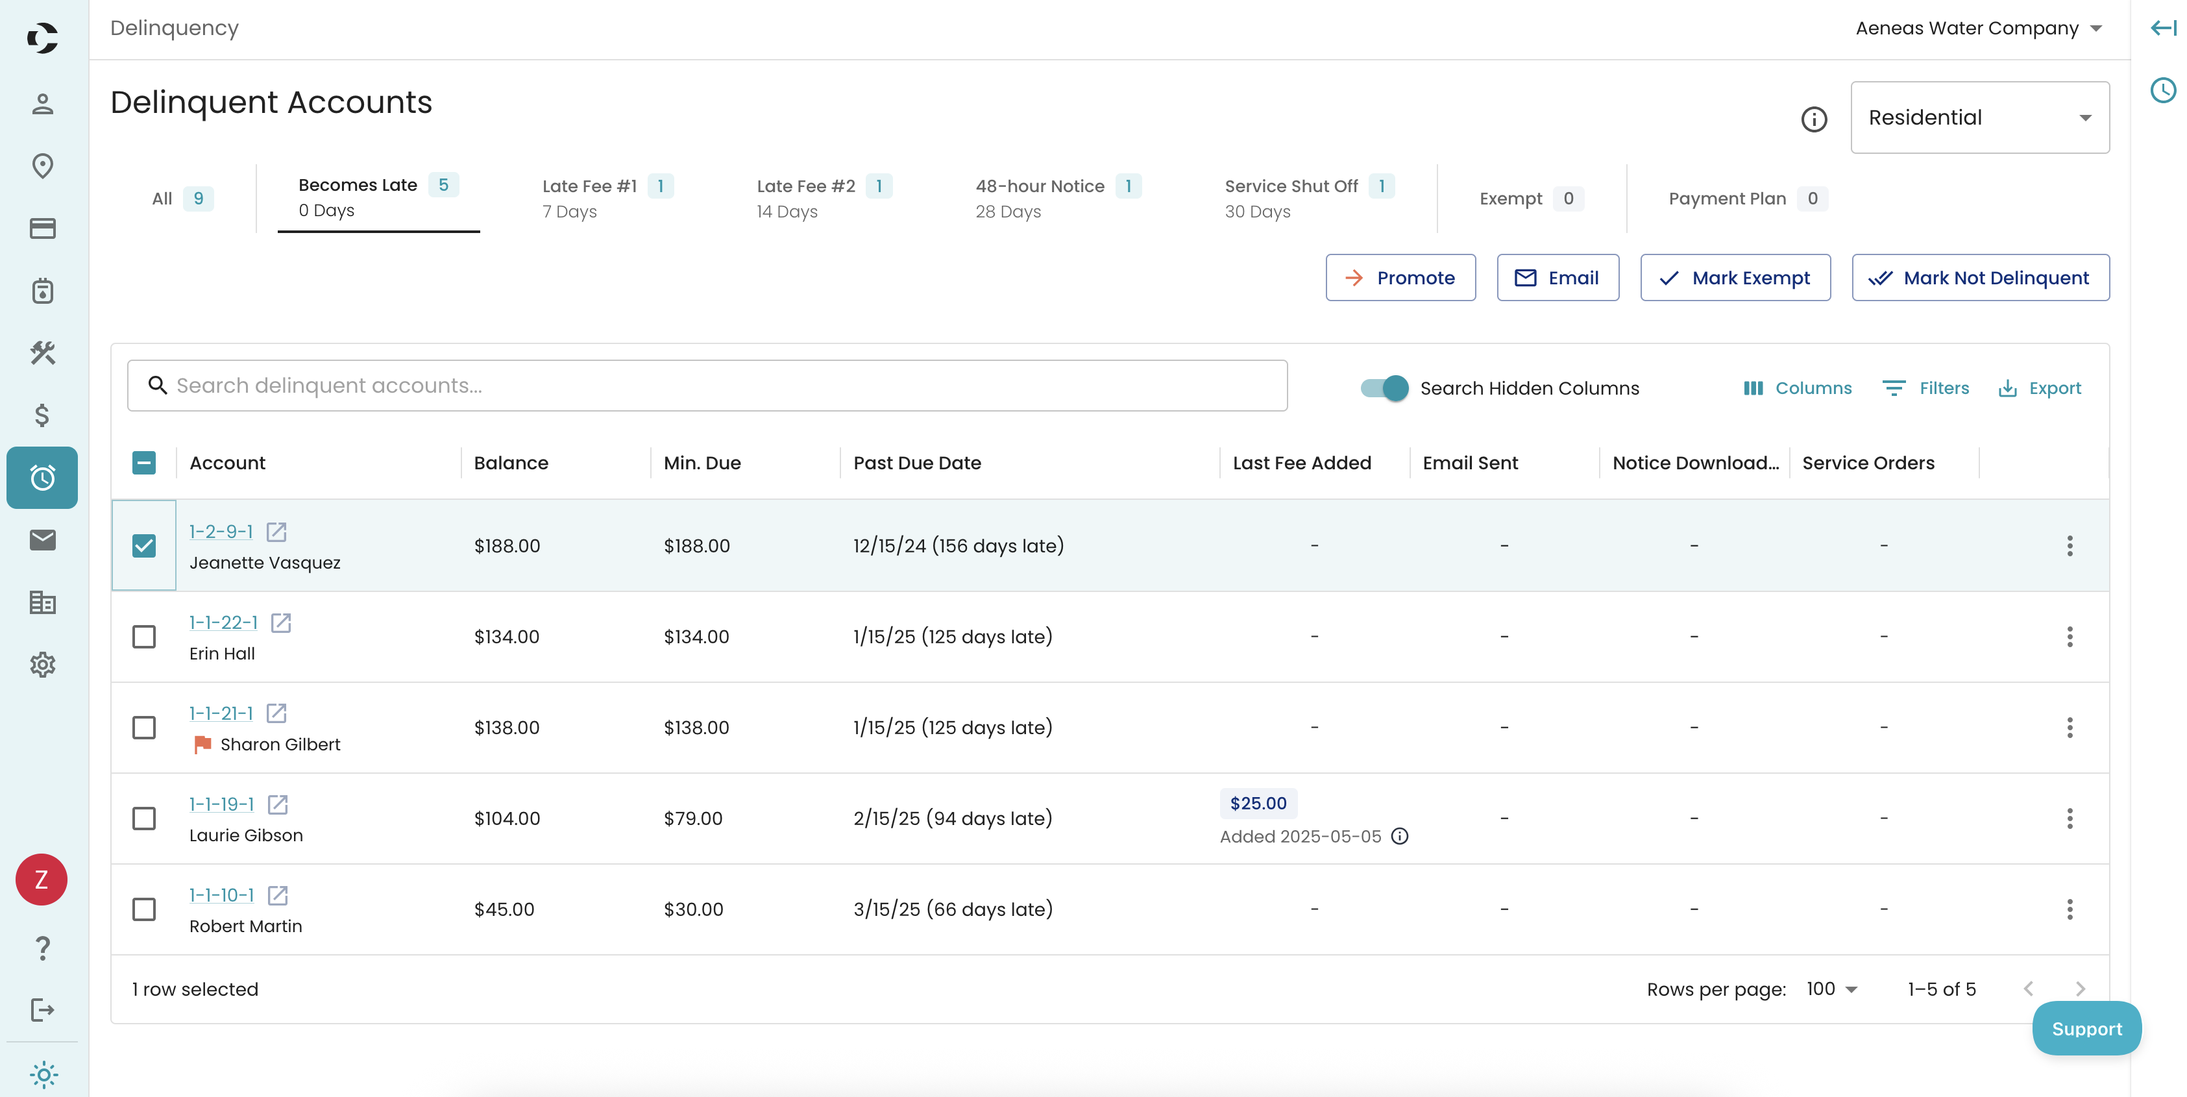Expand the Residential account type dropdown
Viewport: 2187px width, 1097px height.
coord(1979,117)
